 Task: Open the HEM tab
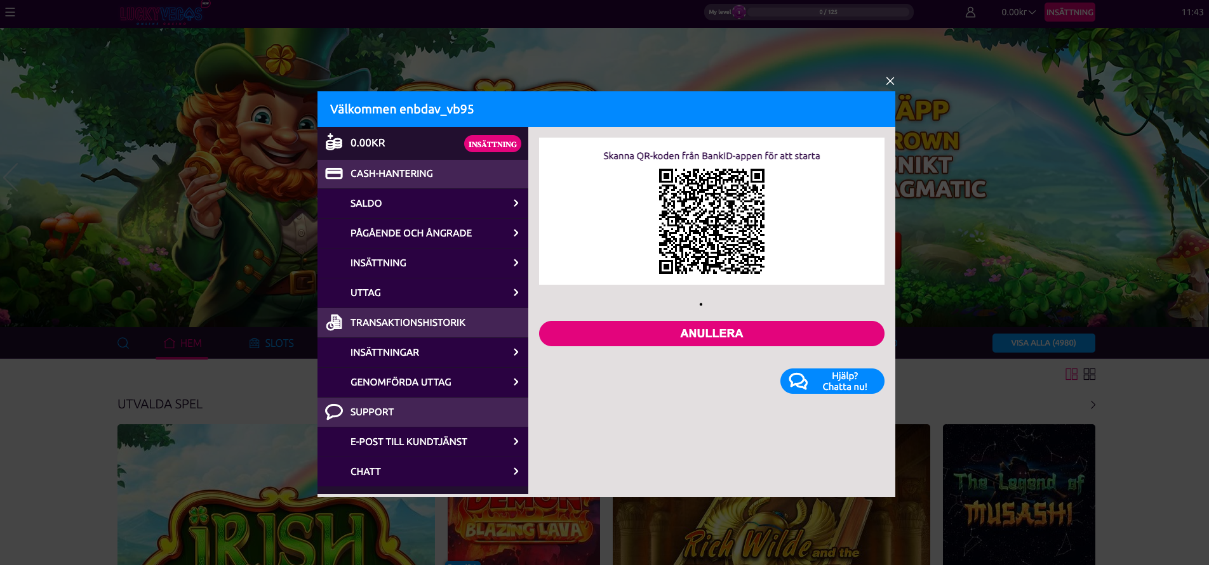click(x=182, y=343)
